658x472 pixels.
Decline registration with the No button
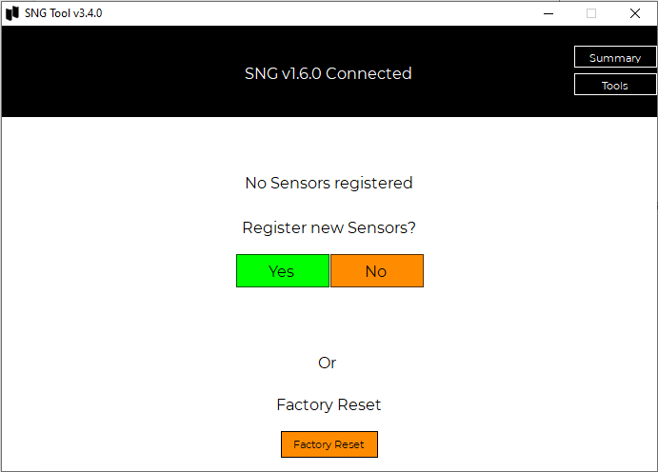pos(376,271)
